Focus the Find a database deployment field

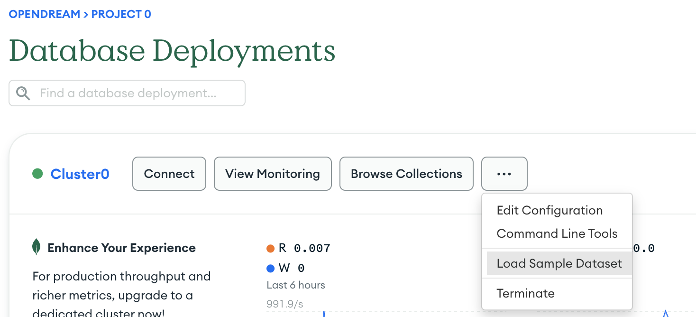pos(127,93)
